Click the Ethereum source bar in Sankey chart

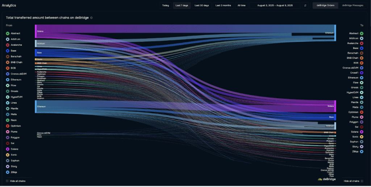coord(36,106)
